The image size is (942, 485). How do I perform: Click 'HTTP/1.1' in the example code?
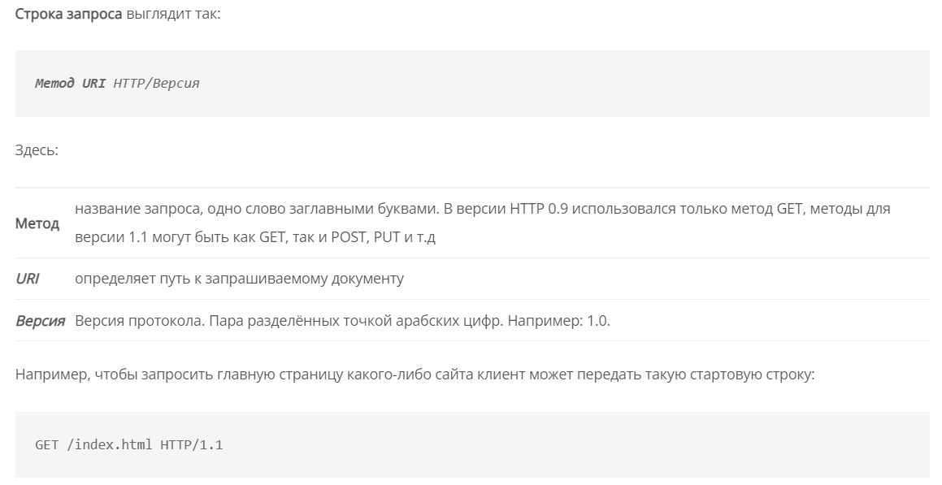coord(192,444)
